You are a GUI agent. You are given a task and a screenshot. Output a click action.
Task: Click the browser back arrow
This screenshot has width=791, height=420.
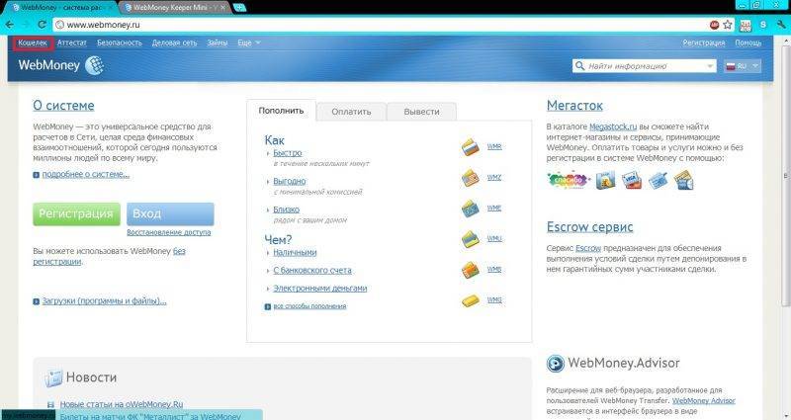[x=10, y=24]
